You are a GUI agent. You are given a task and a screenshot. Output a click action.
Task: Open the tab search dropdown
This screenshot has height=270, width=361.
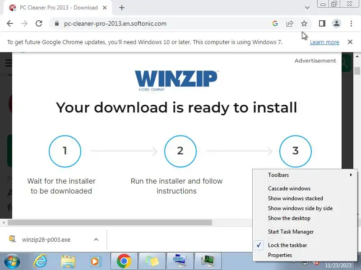pos(307,8)
